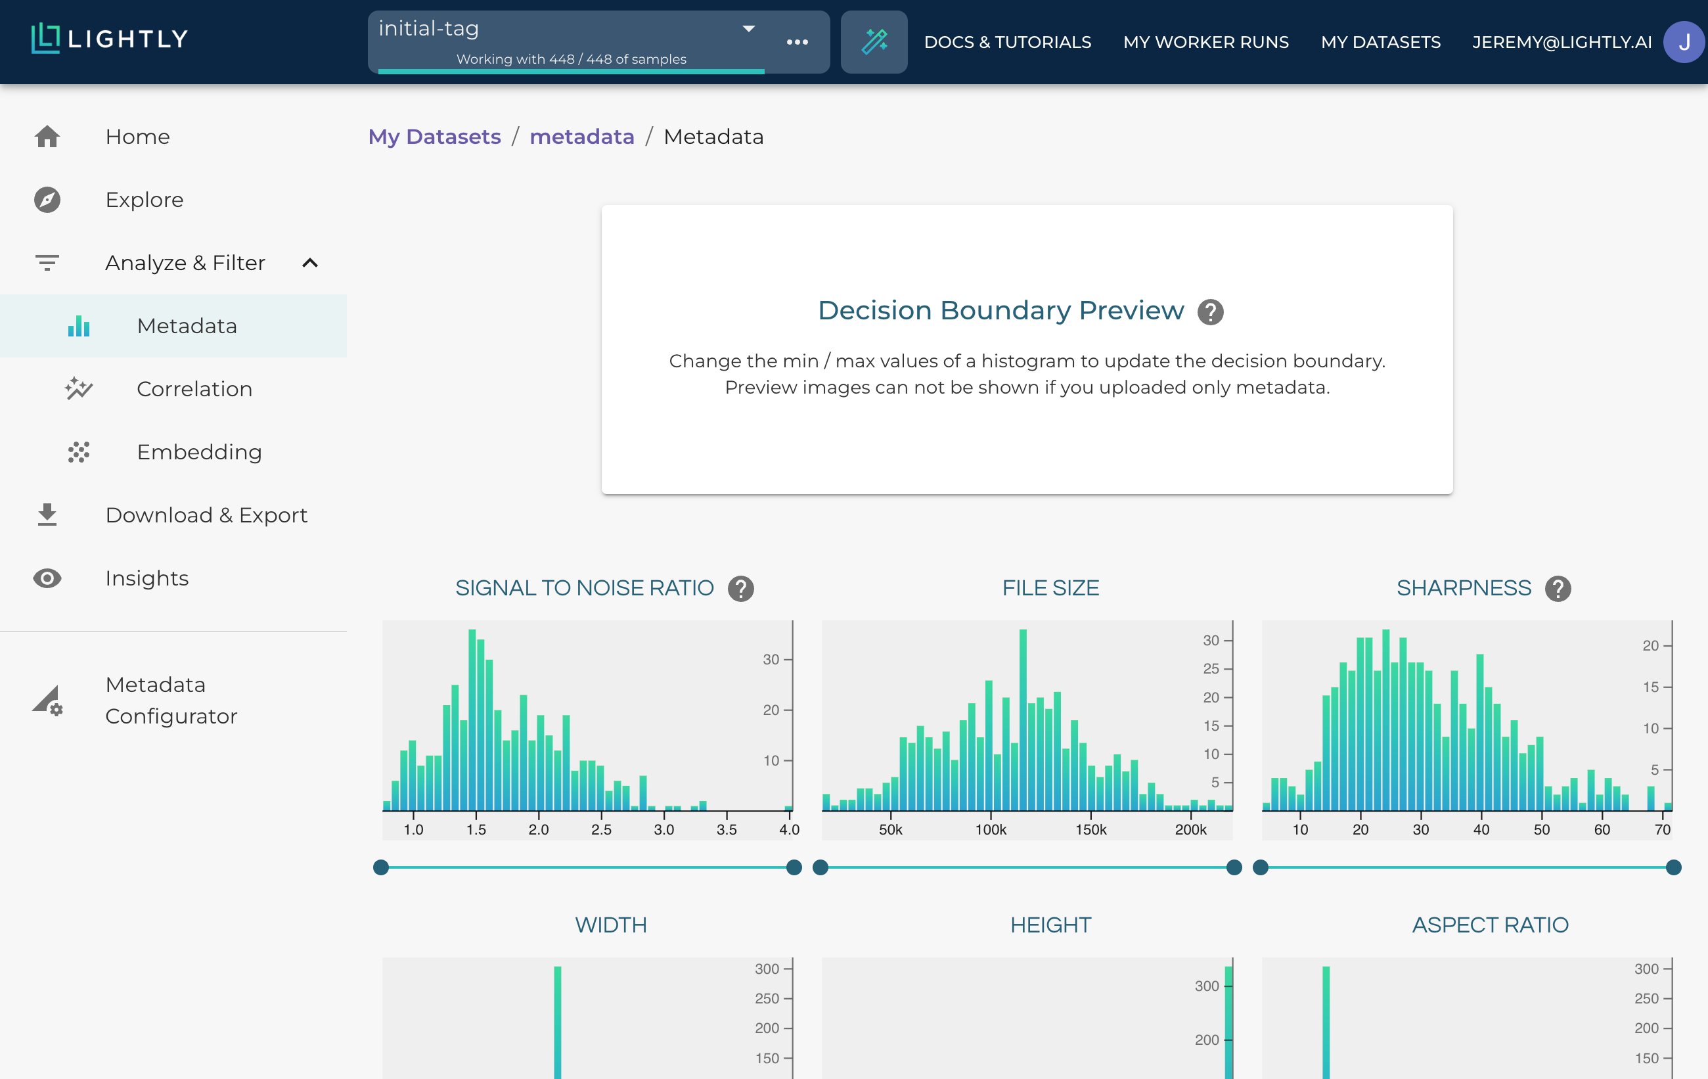The width and height of the screenshot is (1708, 1079).
Task: Click the Sharpness help question mark
Action: [1558, 588]
